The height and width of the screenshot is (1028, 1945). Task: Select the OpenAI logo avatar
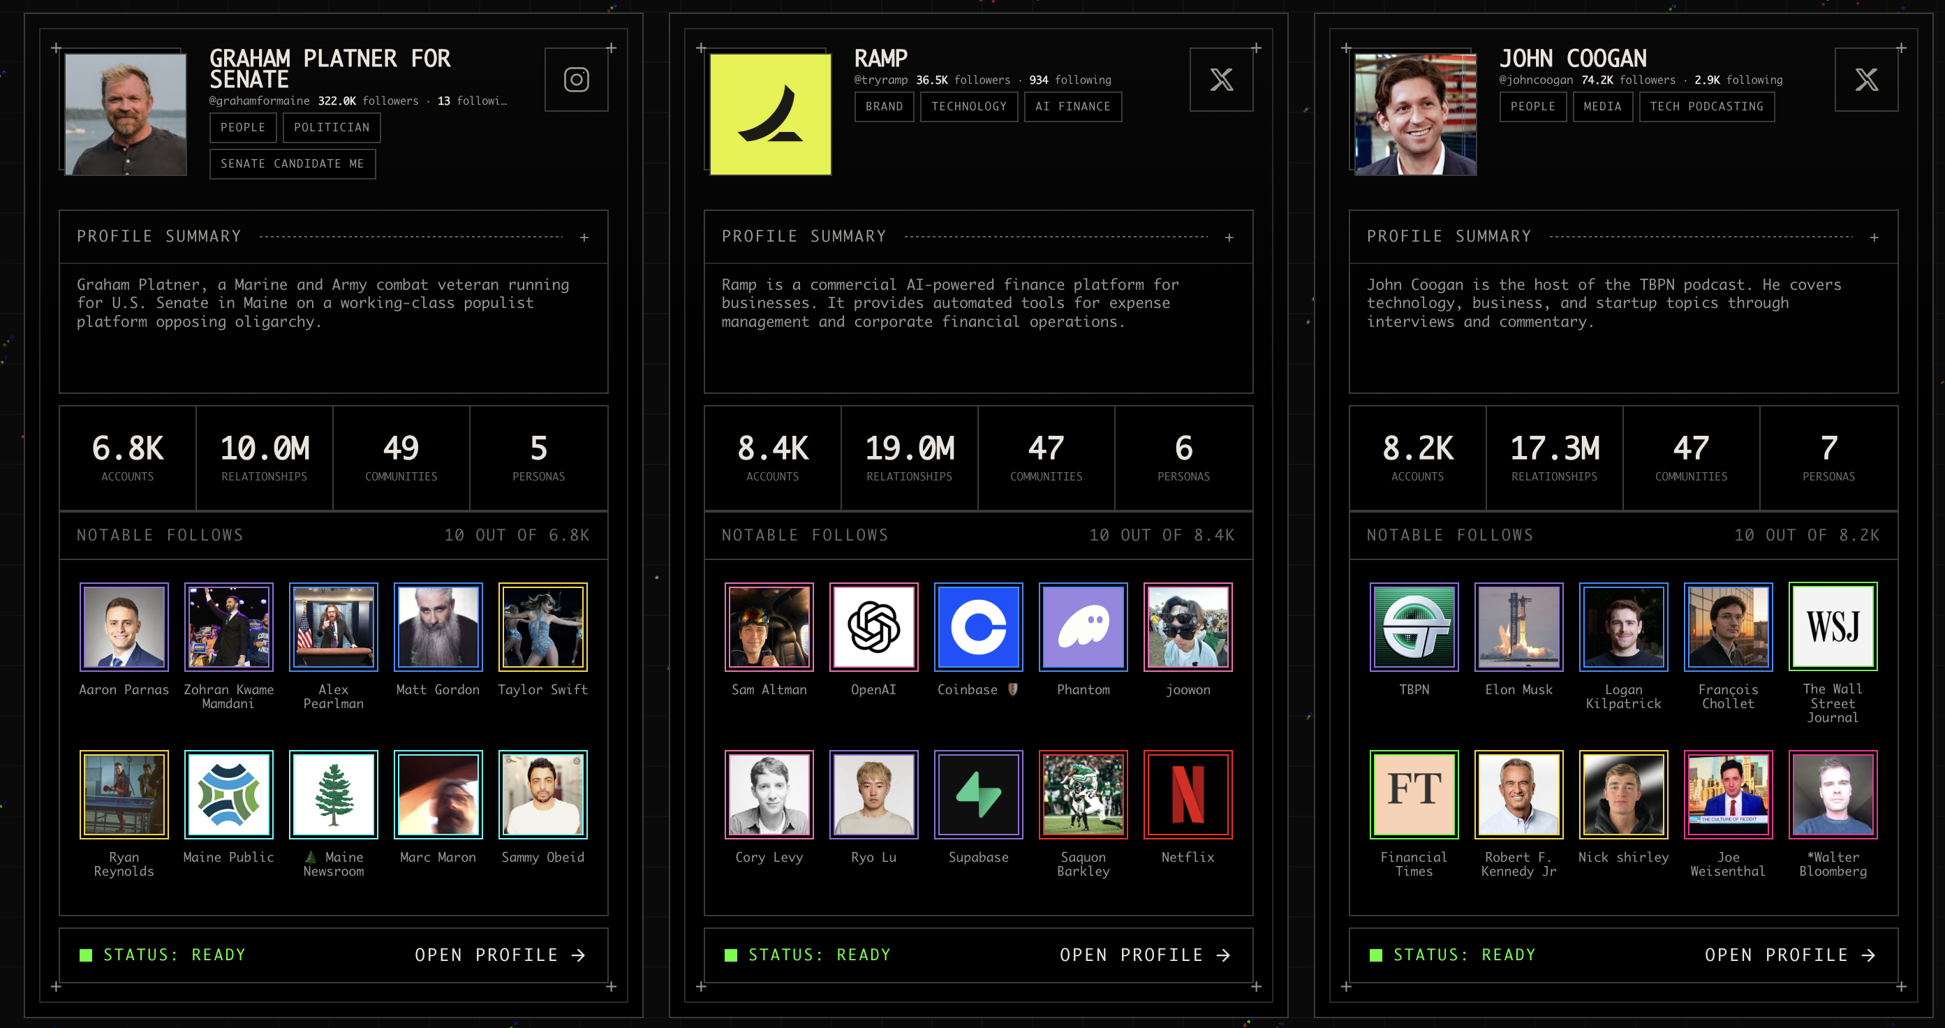873,627
